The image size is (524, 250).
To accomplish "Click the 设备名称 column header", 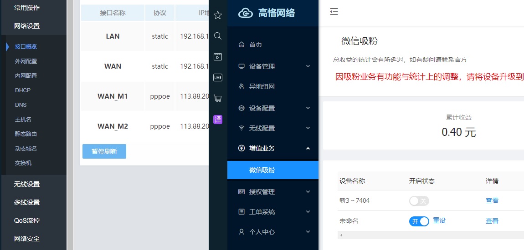I will [x=352, y=181].
